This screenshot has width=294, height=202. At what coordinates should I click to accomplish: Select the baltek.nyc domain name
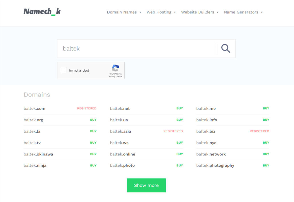coord(206,143)
